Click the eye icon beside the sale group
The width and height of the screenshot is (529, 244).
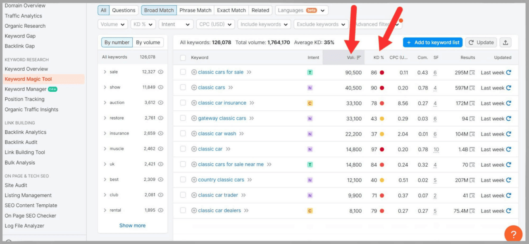(x=160, y=72)
